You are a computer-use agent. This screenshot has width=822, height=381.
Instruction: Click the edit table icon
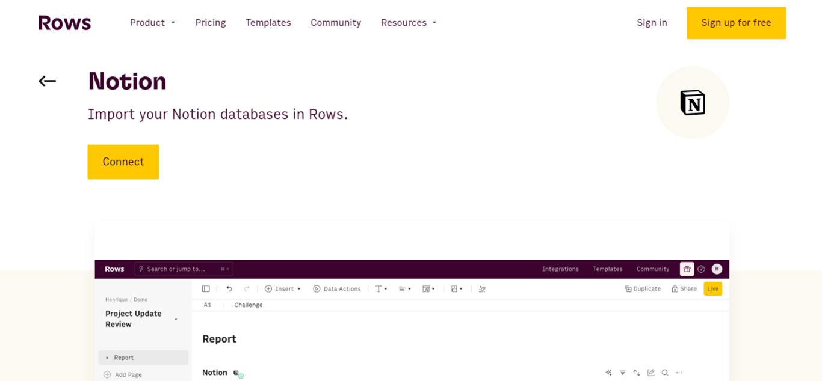click(650, 373)
